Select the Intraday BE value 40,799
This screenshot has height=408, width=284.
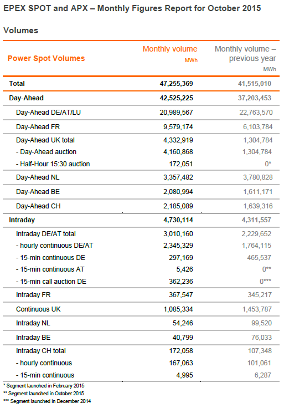[x=183, y=338]
